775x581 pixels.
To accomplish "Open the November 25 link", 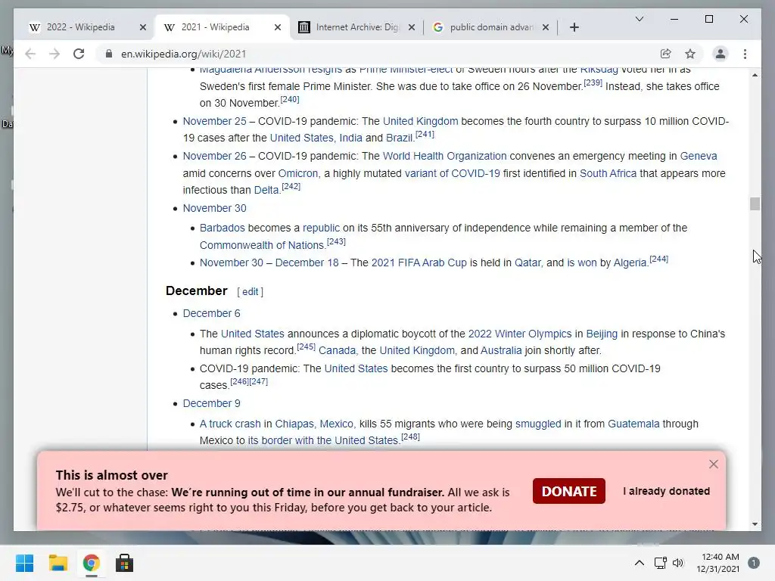I will (214, 121).
